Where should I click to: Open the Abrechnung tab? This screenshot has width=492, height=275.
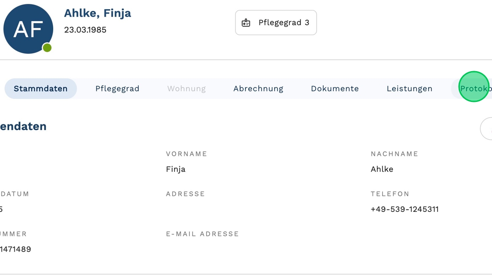[258, 89]
